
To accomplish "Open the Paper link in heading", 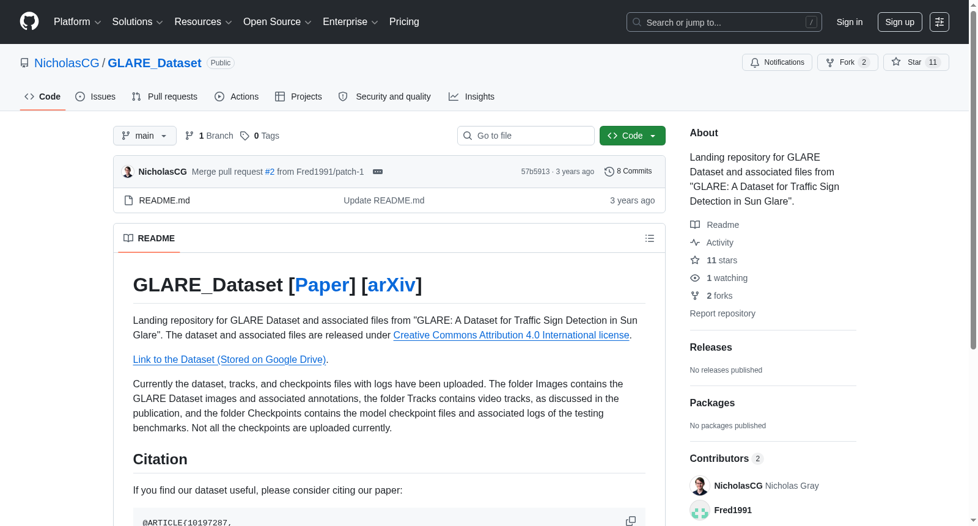I will pos(322,285).
